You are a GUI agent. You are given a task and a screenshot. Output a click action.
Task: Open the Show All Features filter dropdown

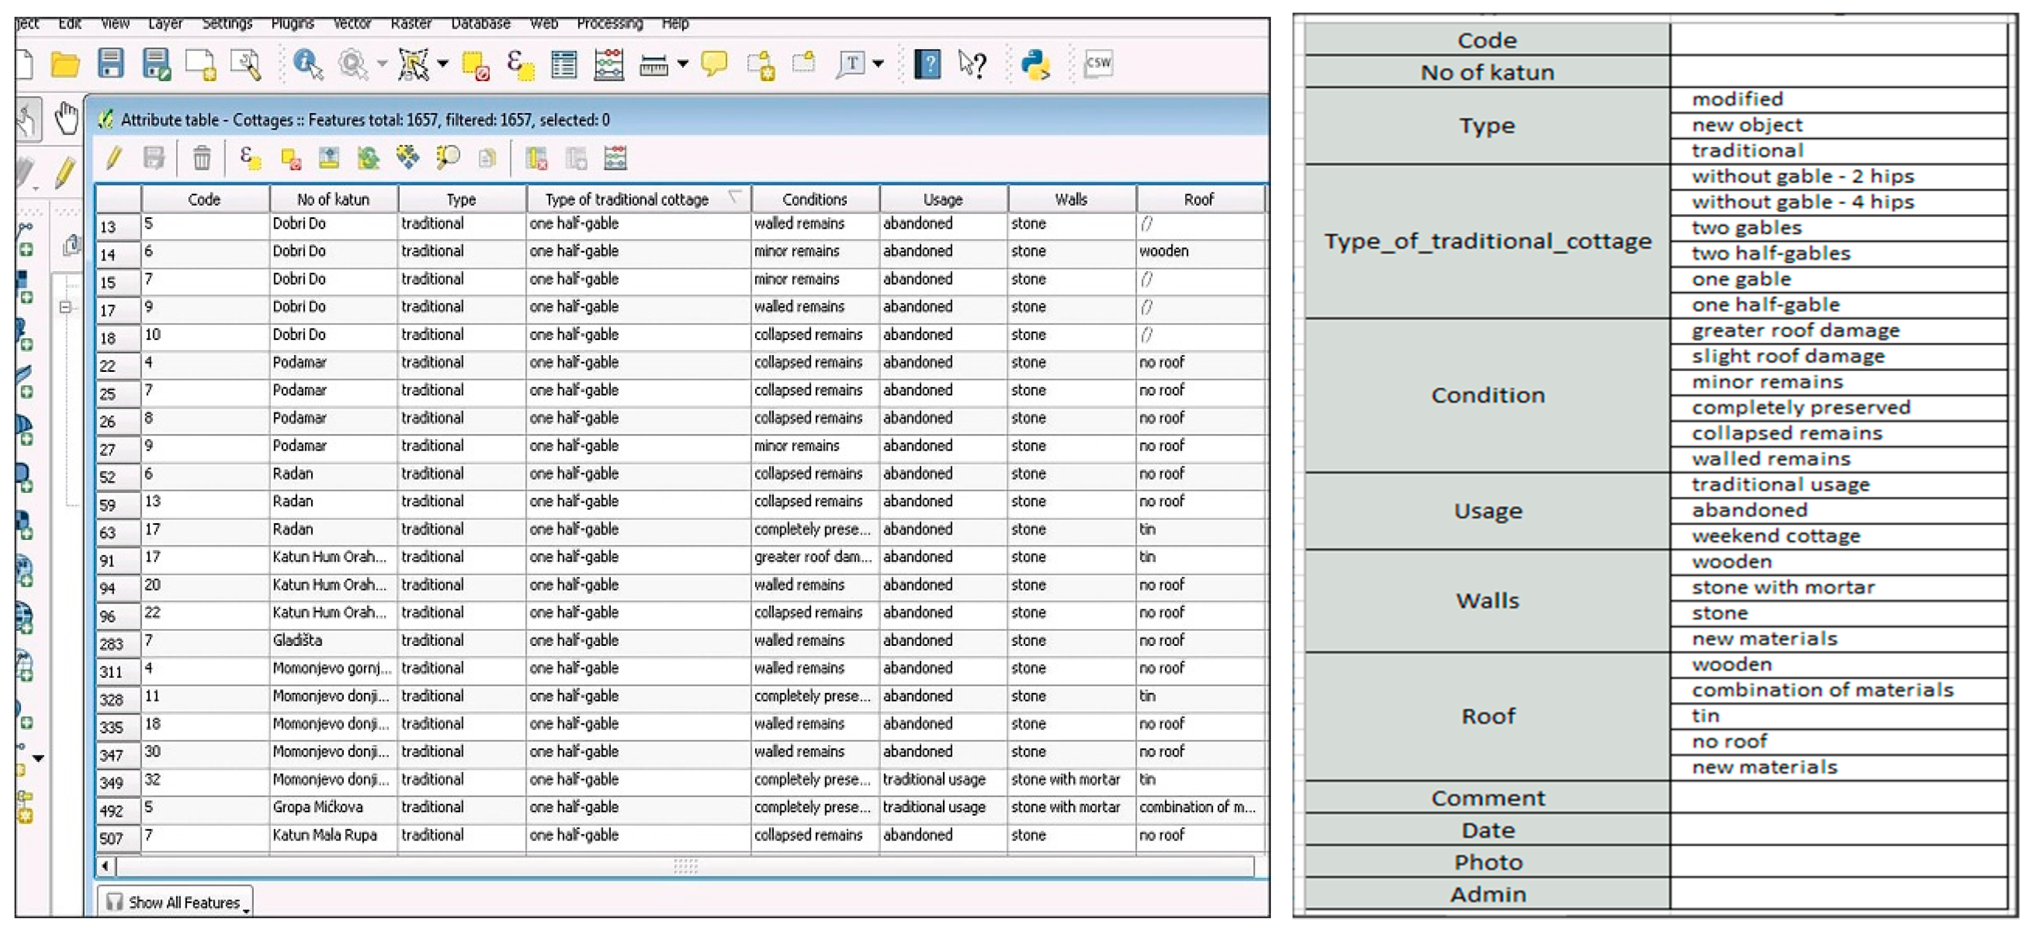click(x=175, y=902)
